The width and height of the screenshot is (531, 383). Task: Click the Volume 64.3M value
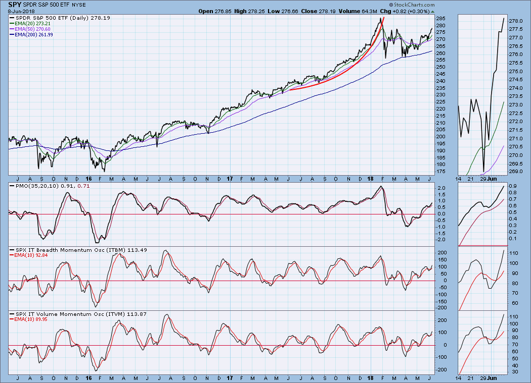click(358, 11)
